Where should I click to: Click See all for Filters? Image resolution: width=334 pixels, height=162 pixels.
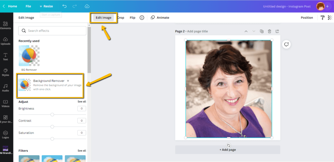(x=82, y=151)
